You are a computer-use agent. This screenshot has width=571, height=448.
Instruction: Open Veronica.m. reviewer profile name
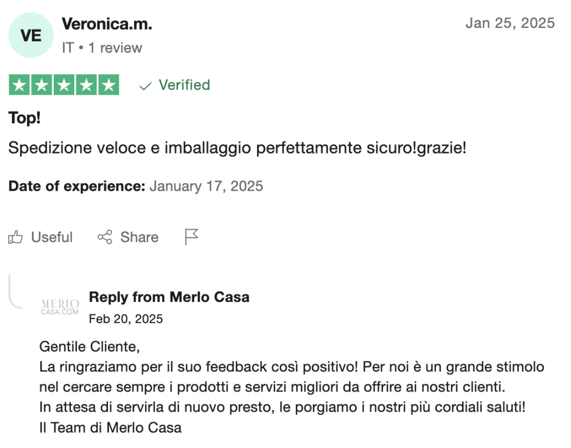coord(107,24)
